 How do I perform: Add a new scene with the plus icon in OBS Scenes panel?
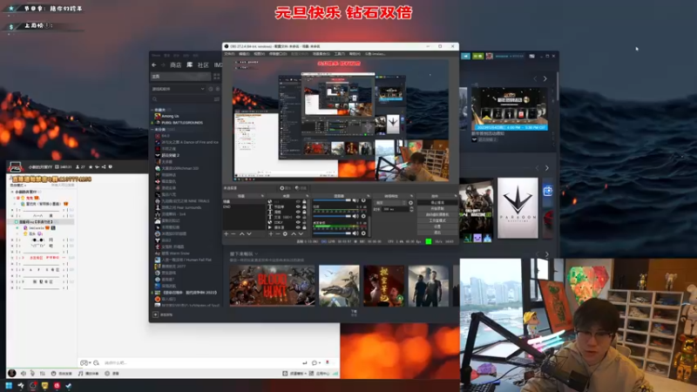click(x=226, y=233)
